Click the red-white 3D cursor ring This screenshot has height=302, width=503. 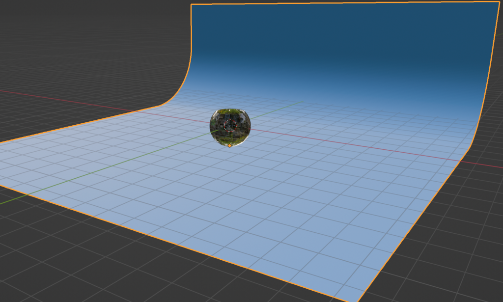(230, 126)
